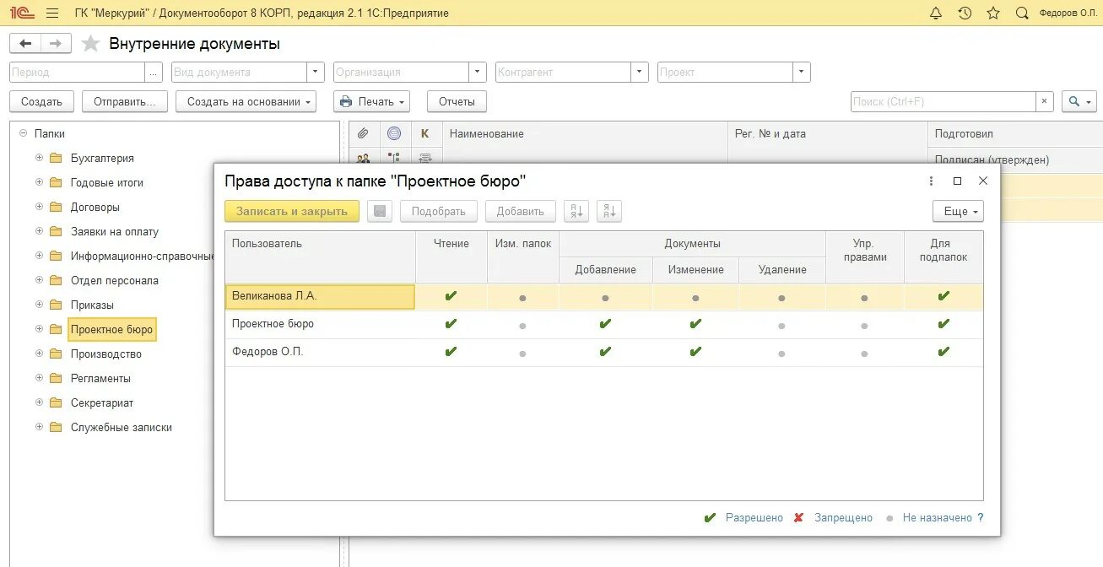Viewport: 1103px width, 567px height.
Task: Select Годовые итоги folder
Action: pos(107,182)
